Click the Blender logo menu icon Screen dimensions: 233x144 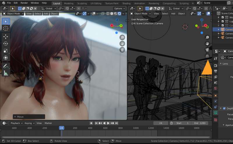click(3, 3)
